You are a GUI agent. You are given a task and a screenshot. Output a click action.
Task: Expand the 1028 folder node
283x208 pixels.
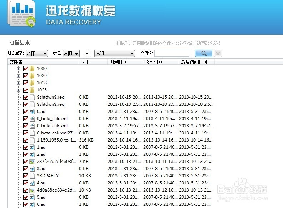click(18, 83)
